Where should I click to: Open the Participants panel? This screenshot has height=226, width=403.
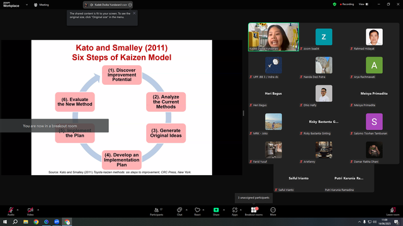point(157,212)
